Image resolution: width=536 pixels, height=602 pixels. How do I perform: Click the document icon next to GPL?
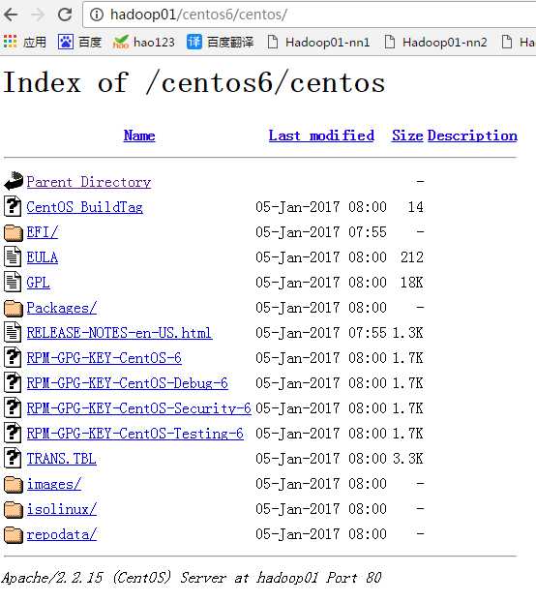(x=13, y=282)
